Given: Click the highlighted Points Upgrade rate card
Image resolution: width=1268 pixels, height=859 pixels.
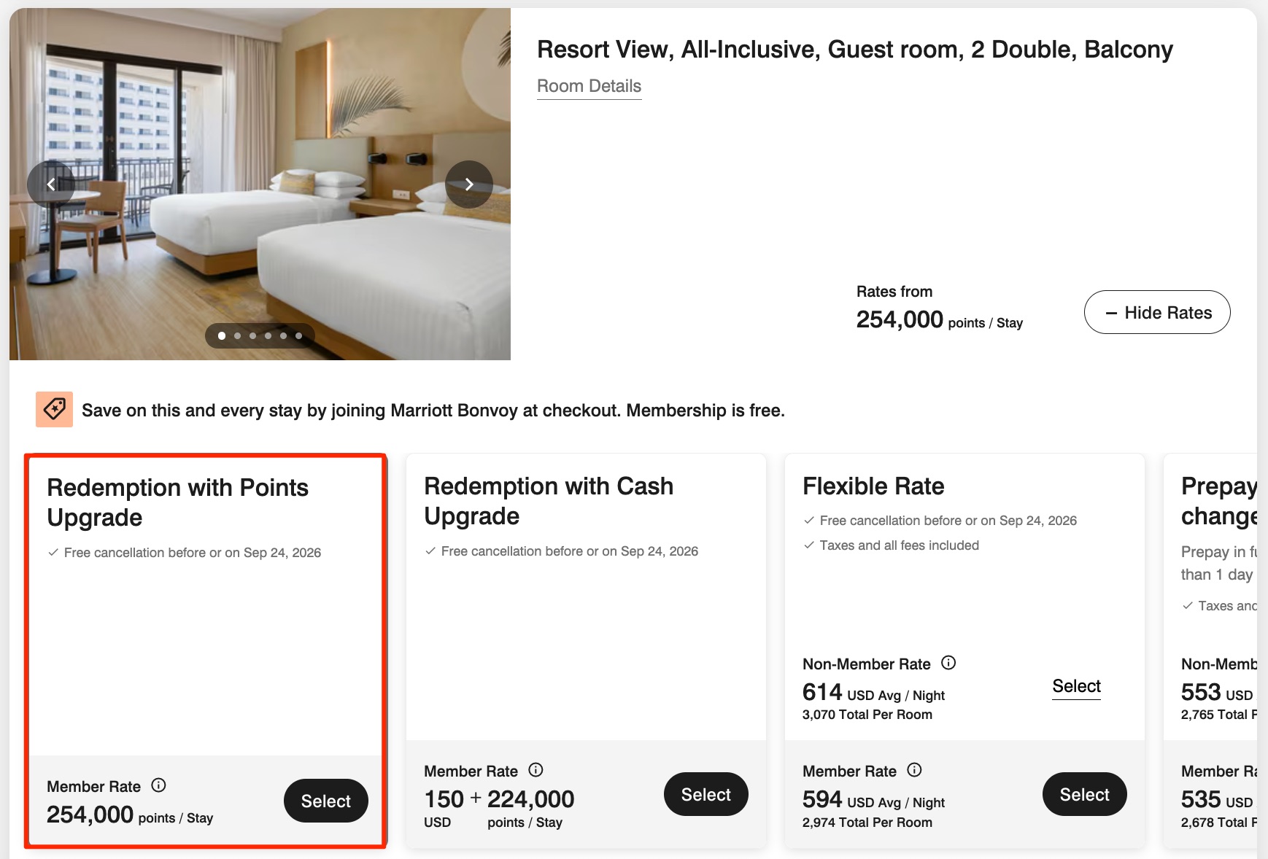Looking at the screenshot, I should click(204, 649).
